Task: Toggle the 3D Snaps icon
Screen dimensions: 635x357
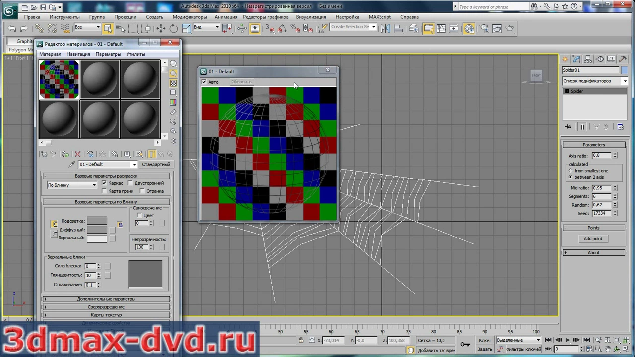Action: [270, 28]
